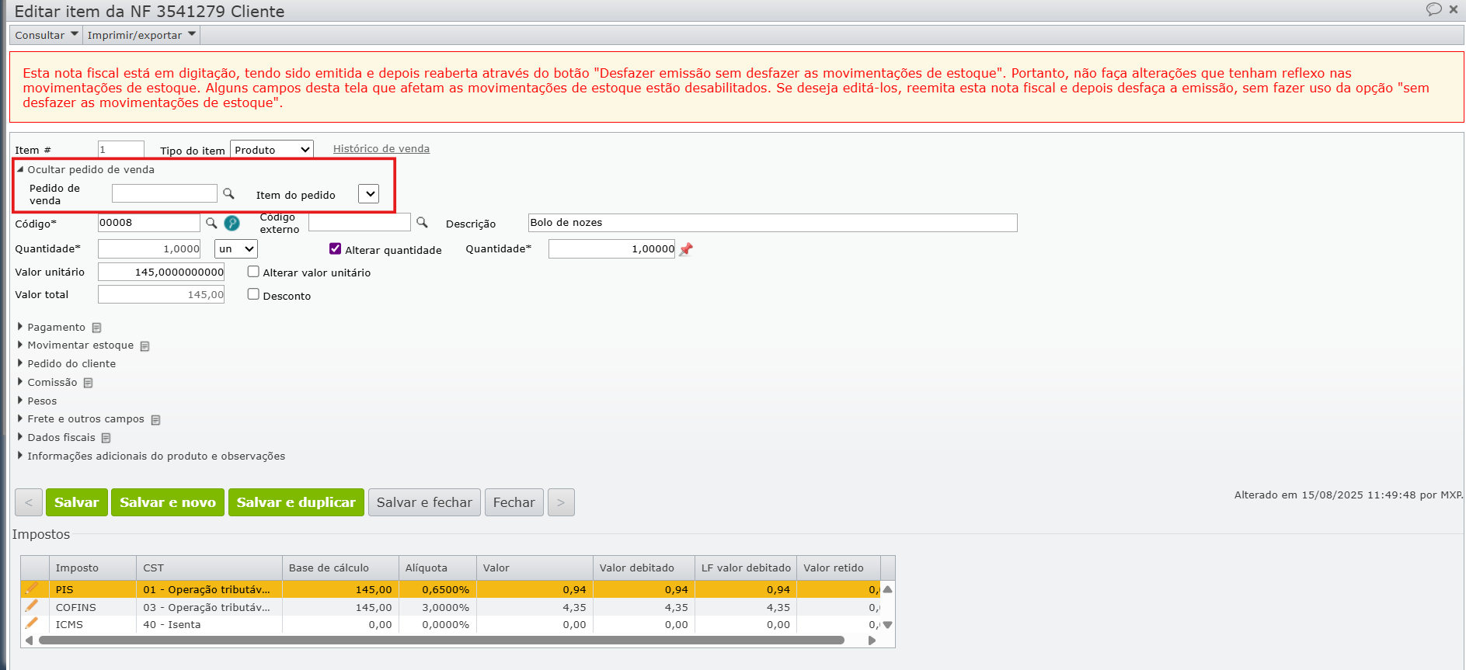Click the Fechar button
The height and width of the screenshot is (670, 1466).
tap(514, 502)
